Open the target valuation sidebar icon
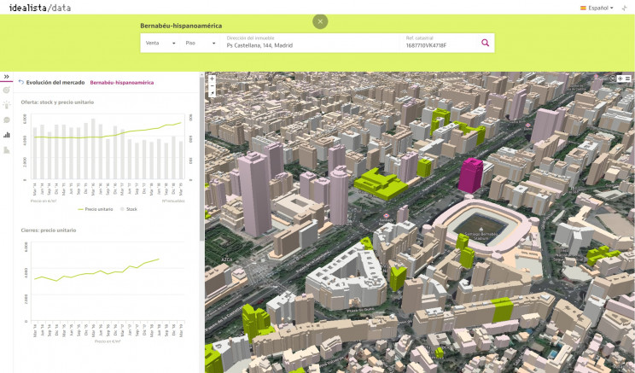Image resolution: width=635 pixels, height=373 pixels. pyautogui.click(x=7, y=90)
